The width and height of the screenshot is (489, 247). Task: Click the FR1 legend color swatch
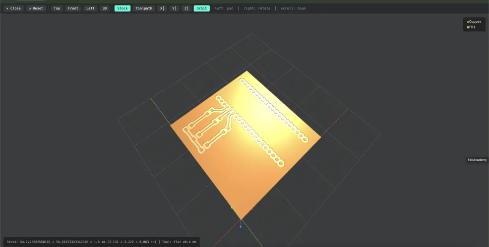tap(468, 27)
